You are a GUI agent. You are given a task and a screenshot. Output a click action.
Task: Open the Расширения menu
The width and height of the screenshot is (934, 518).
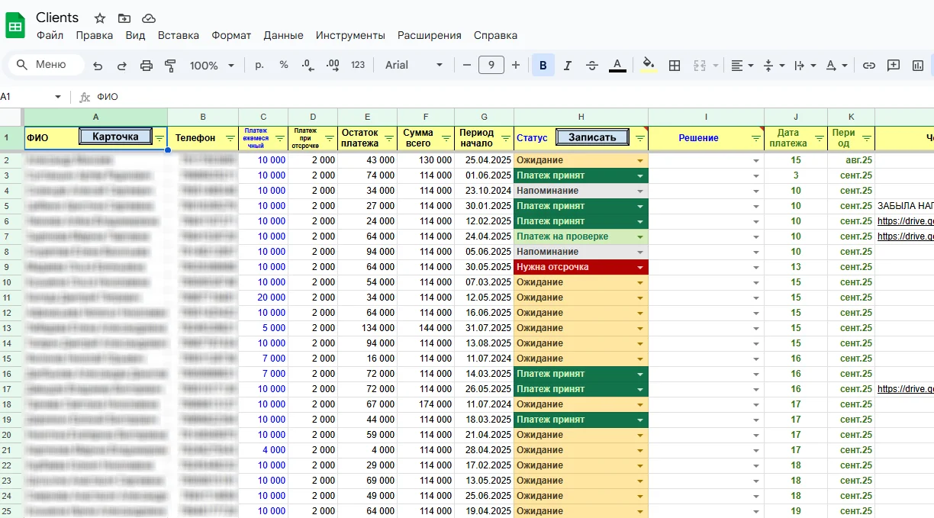(x=430, y=35)
